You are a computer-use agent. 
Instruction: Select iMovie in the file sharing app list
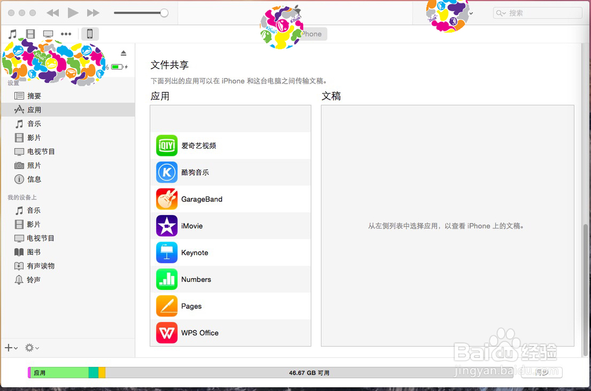[x=166, y=226]
